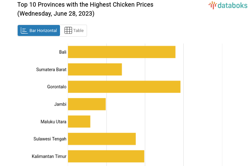Click the Kalimantan Timur bar
The height and width of the screenshot is (166, 251).
[x=106, y=156]
